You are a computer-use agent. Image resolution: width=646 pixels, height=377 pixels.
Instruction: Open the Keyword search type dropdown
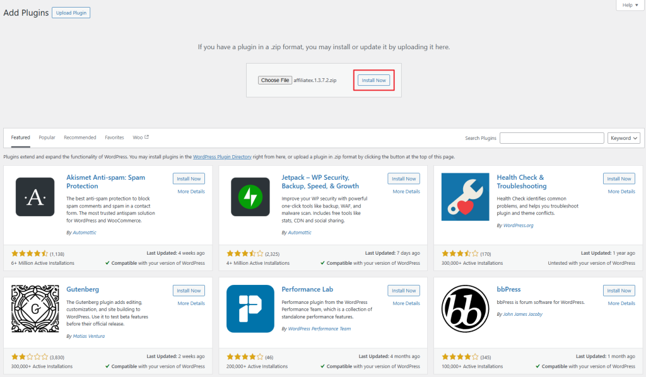tap(623, 138)
